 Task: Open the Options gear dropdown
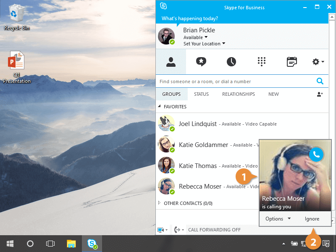[x=318, y=62]
